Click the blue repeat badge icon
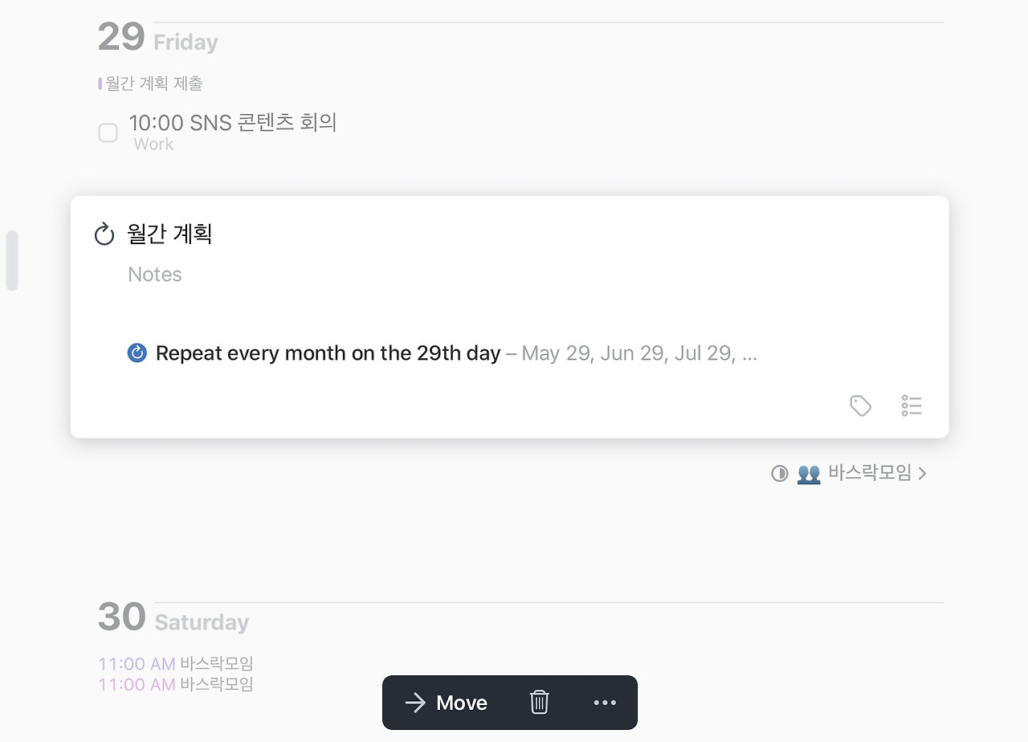 (137, 353)
